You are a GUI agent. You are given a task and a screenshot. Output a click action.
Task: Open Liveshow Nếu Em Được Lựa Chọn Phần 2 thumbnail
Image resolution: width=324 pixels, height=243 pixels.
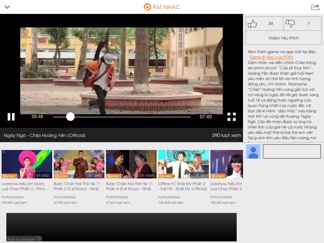tap(27, 164)
